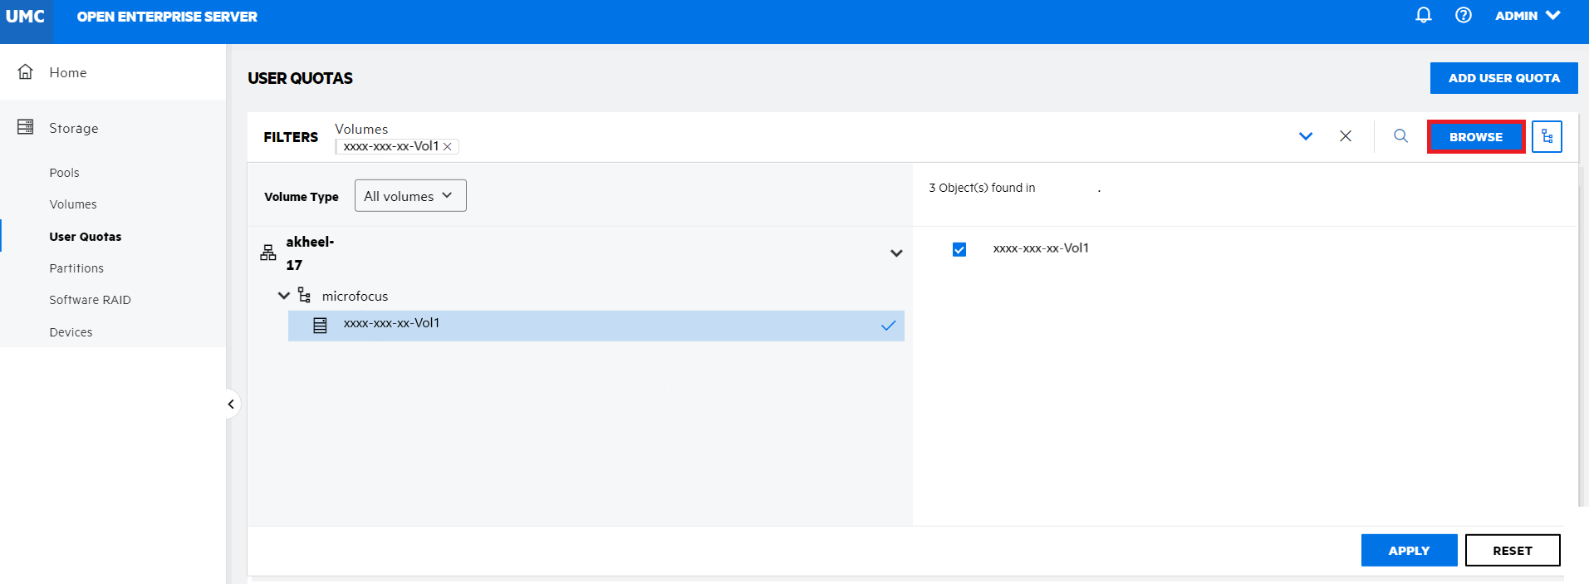This screenshot has width=1589, height=584.
Task: Collapse the microfocus tree node
Action: click(x=284, y=296)
